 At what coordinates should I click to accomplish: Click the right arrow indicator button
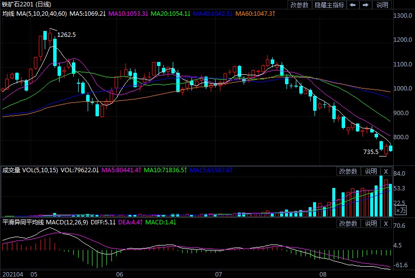(x=365, y=5)
